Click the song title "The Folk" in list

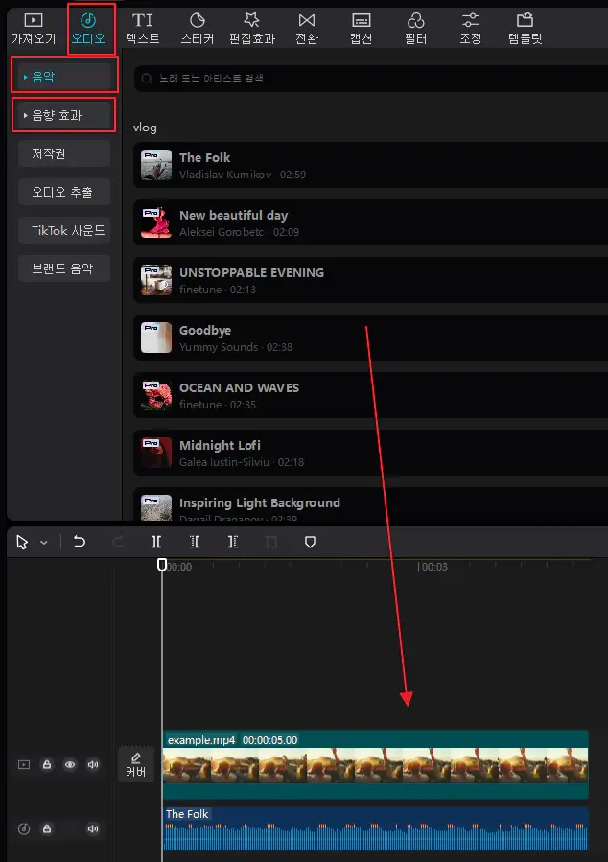click(204, 158)
